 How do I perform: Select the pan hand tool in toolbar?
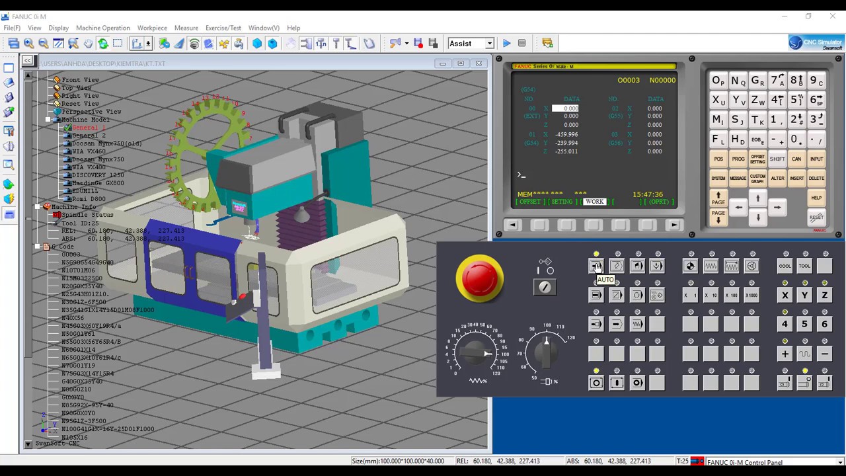[88, 44]
